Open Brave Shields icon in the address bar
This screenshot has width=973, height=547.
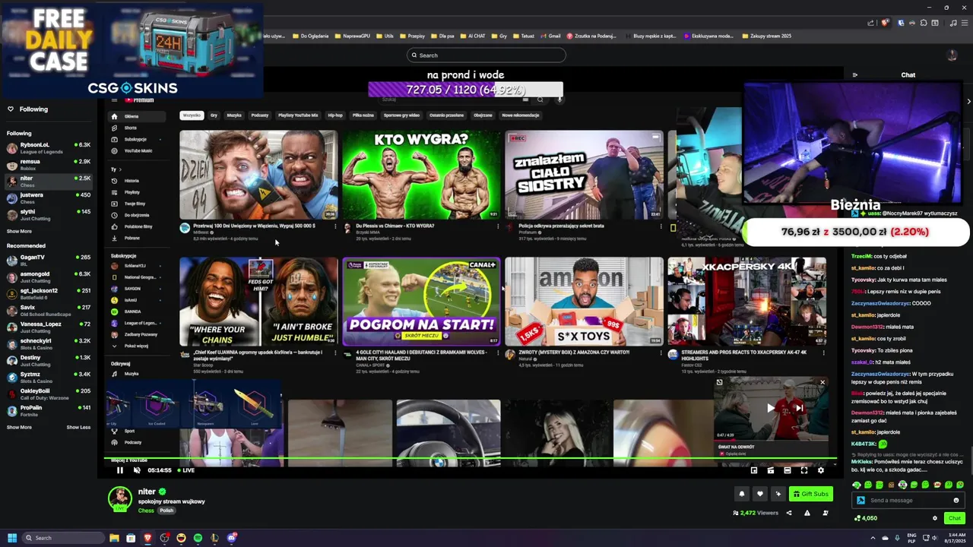(x=885, y=23)
